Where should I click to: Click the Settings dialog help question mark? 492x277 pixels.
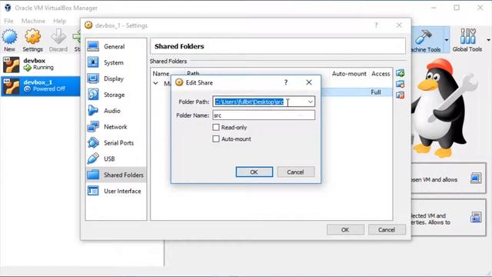tap(376, 25)
